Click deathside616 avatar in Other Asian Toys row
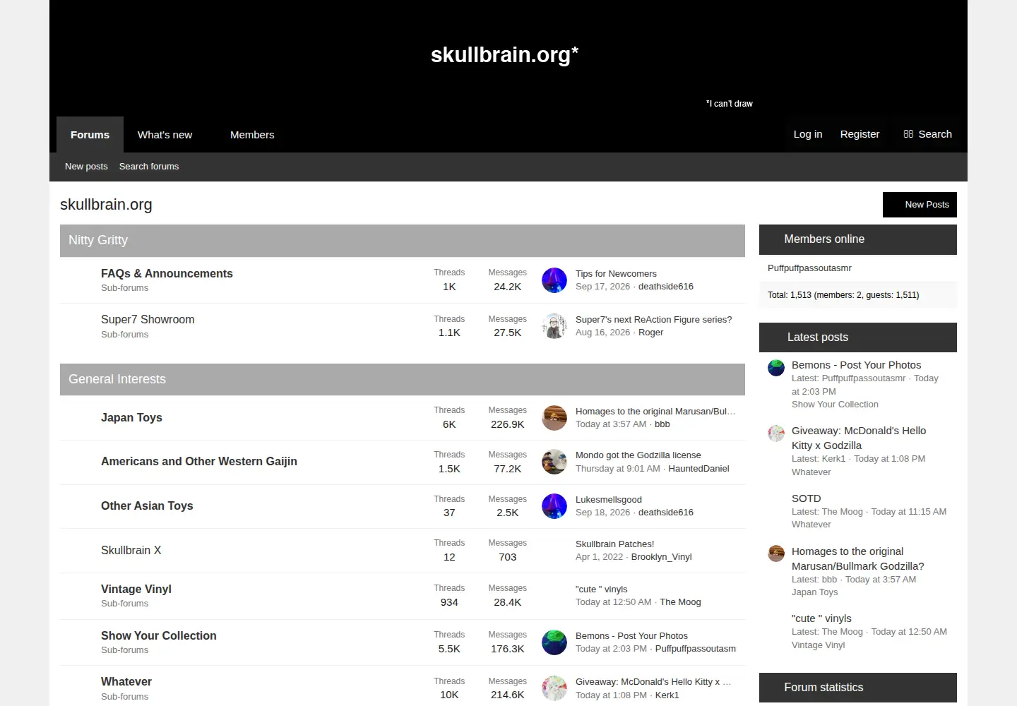The image size is (1017, 706). point(554,506)
